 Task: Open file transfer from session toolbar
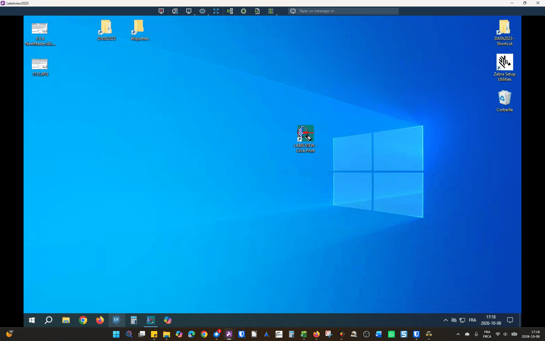pos(257,11)
